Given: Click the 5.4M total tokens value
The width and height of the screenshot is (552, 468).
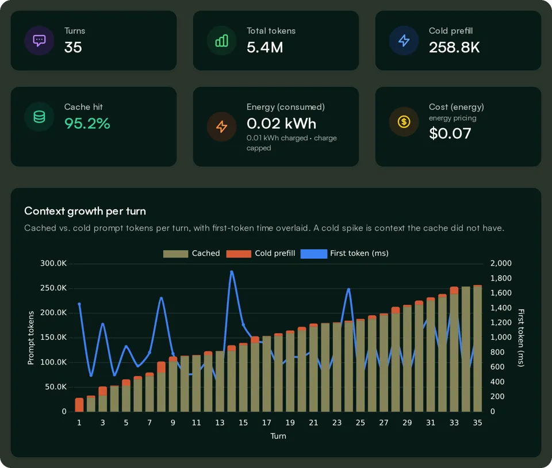Looking at the screenshot, I should point(264,48).
